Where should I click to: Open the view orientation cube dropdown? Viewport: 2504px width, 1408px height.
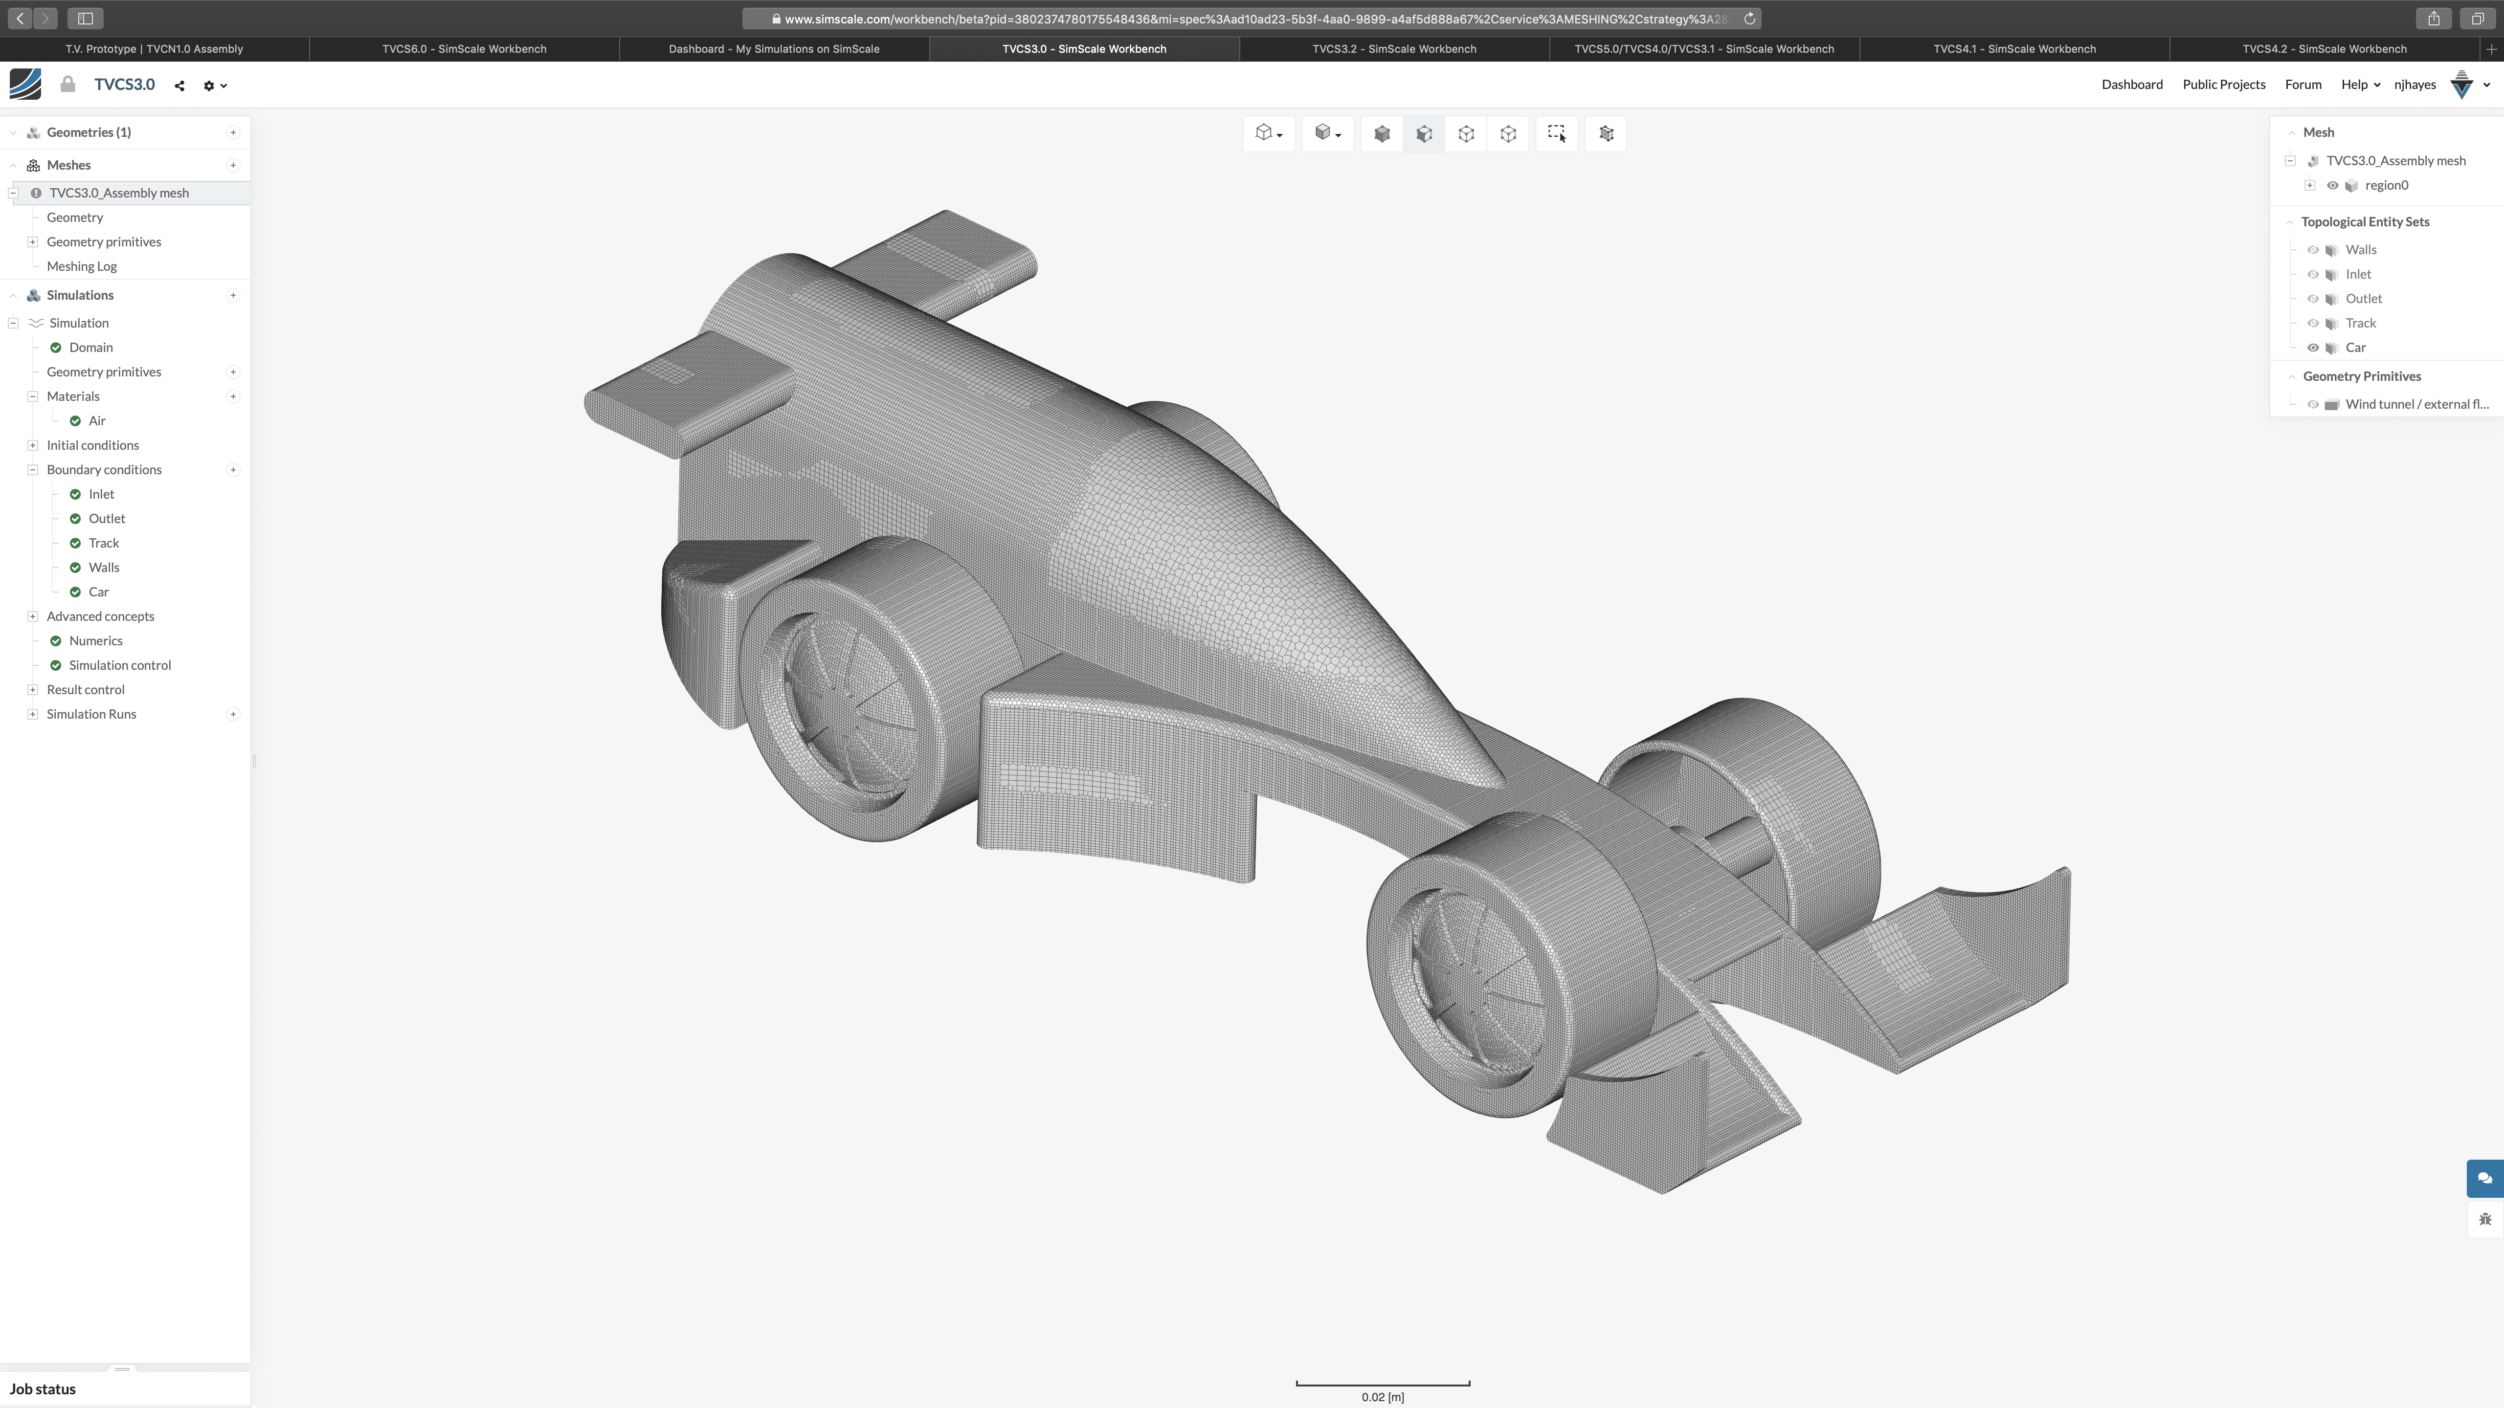tap(1269, 133)
